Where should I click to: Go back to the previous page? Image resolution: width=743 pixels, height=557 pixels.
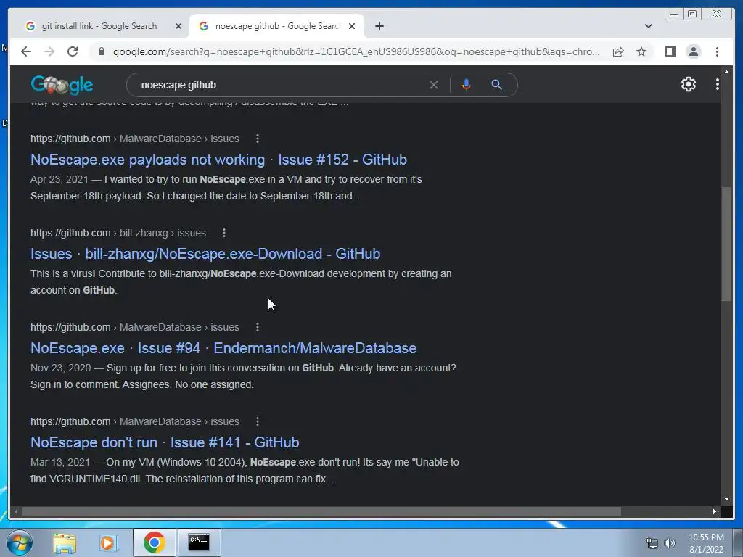coord(26,51)
